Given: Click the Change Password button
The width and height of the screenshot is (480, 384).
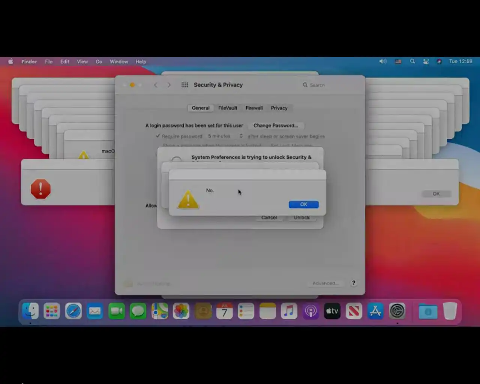Looking at the screenshot, I should tap(276, 126).
